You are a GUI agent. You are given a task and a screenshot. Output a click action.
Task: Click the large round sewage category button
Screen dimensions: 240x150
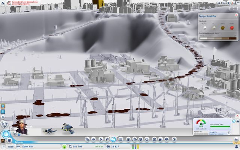tap(6, 134)
